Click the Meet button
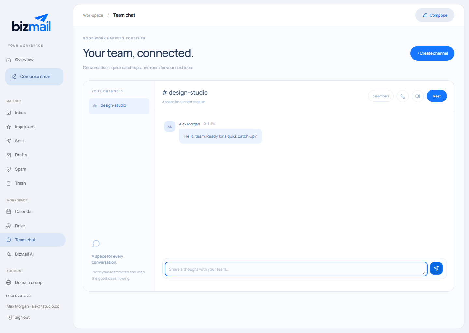 click(x=437, y=96)
